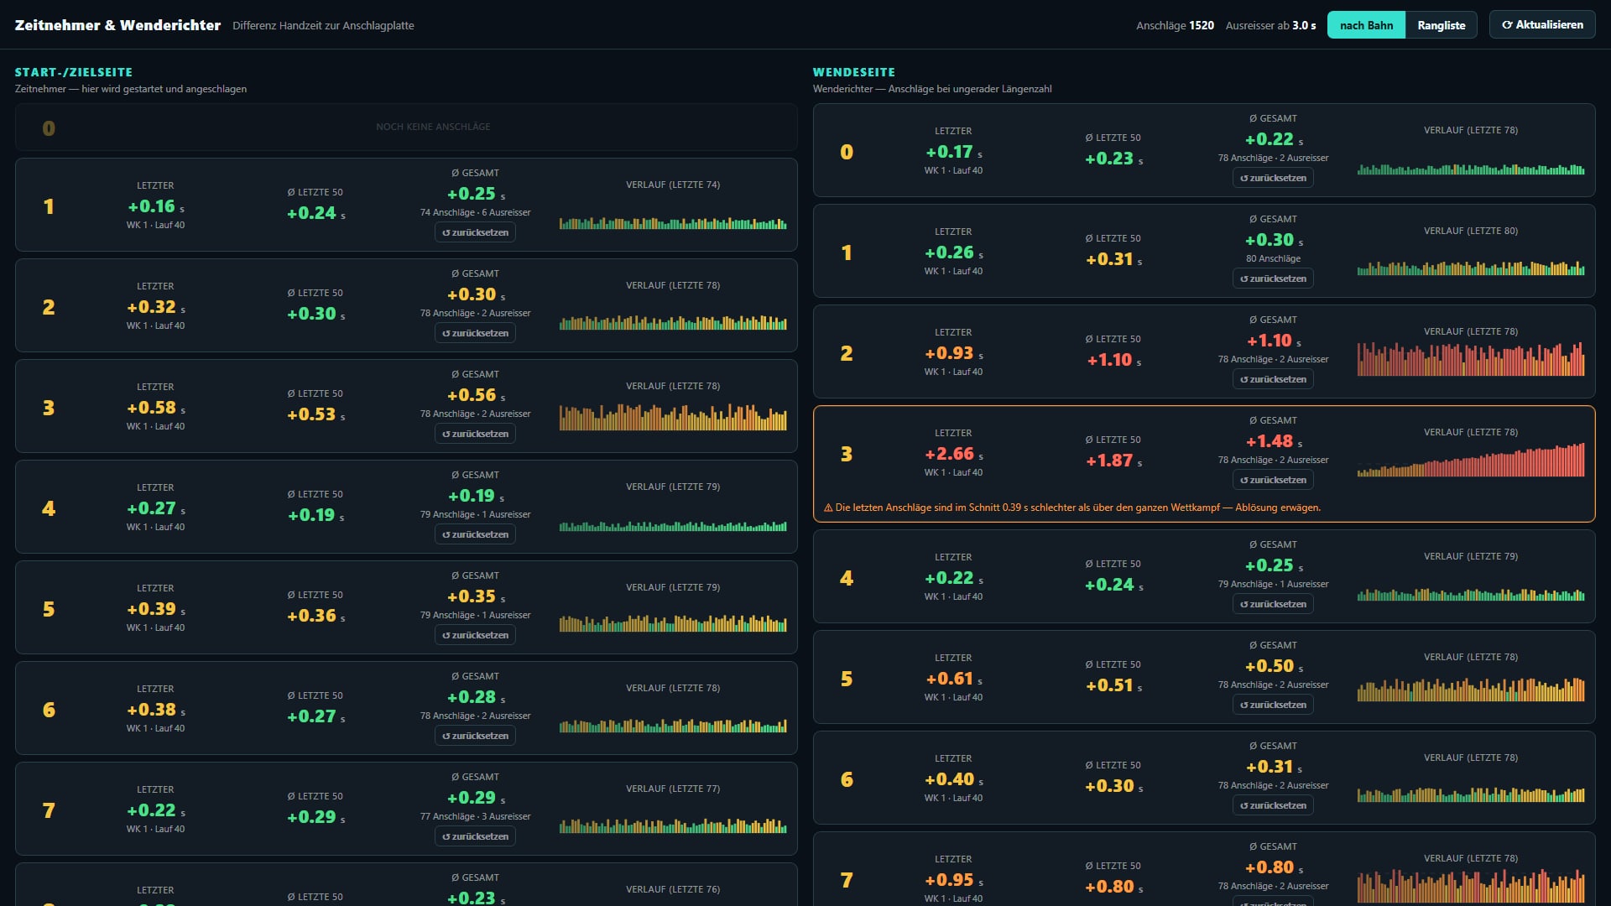Open the red Verlauf chart for Wendeseite lane 2
This screenshot has width=1611, height=906.
click(x=1471, y=358)
